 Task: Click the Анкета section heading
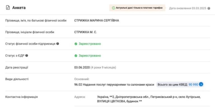pos(19,8)
